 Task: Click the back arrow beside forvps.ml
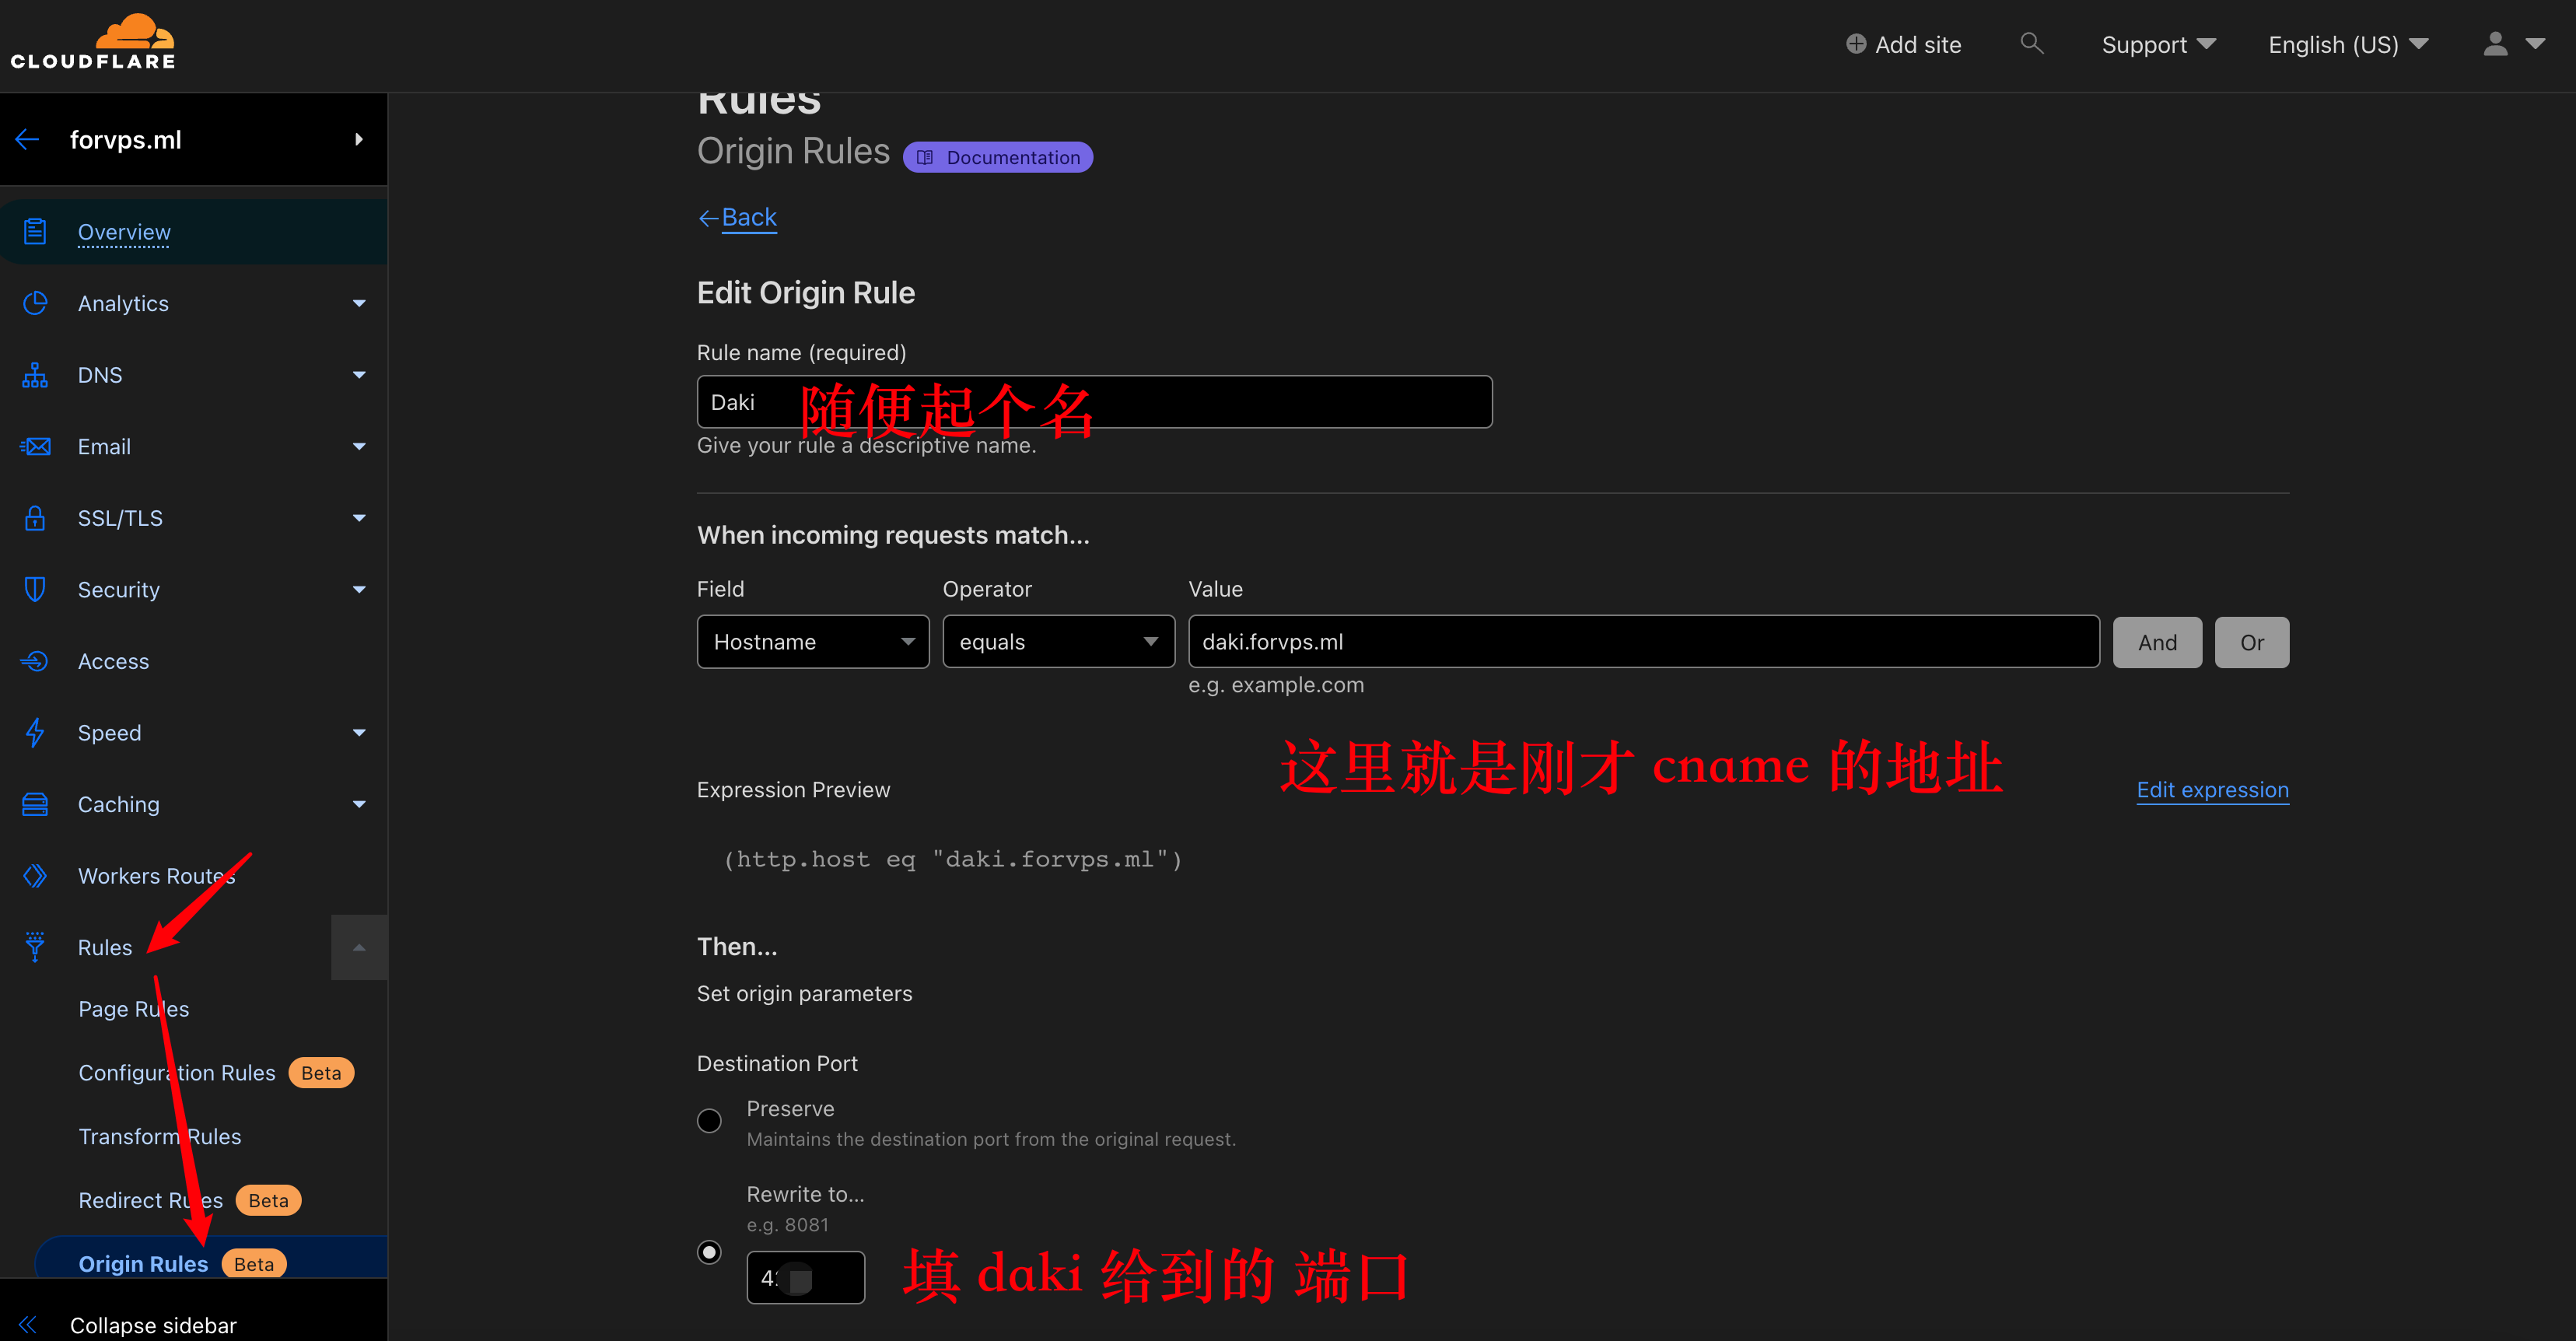click(x=28, y=140)
